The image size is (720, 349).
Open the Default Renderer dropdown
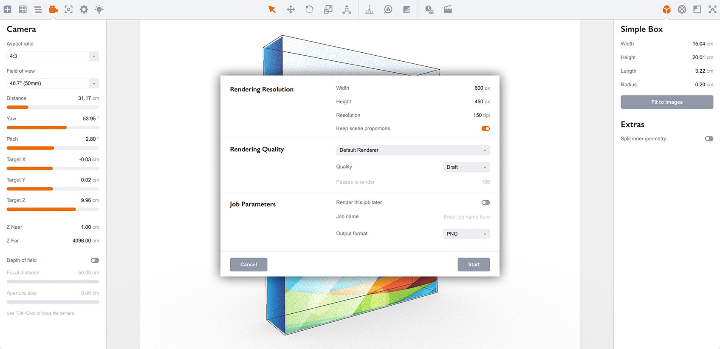(413, 150)
